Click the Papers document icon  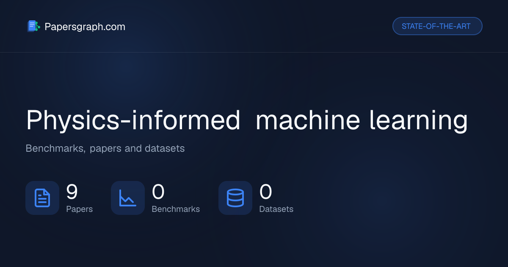(x=42, y=198)
